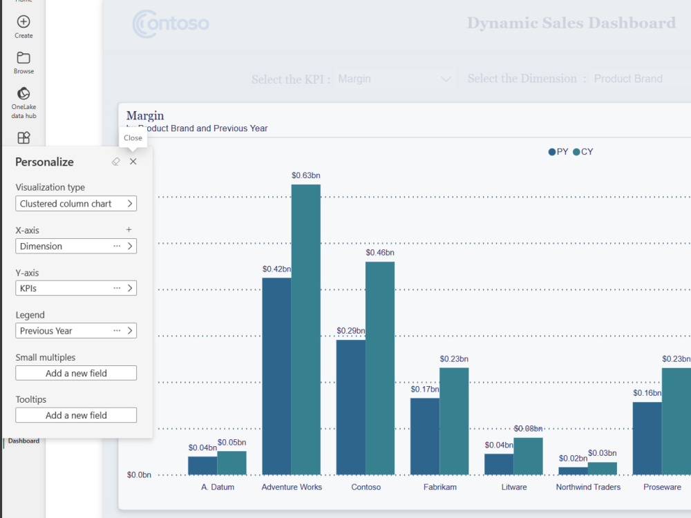Switch to the Dashboard tab

point(23,441)
